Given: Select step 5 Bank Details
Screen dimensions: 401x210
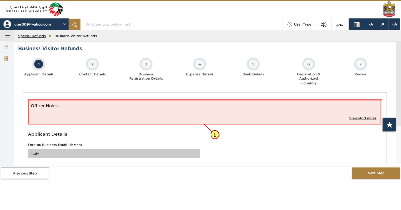Looking at the screenshot, I should pyautogui.click(x=253, y=64).
